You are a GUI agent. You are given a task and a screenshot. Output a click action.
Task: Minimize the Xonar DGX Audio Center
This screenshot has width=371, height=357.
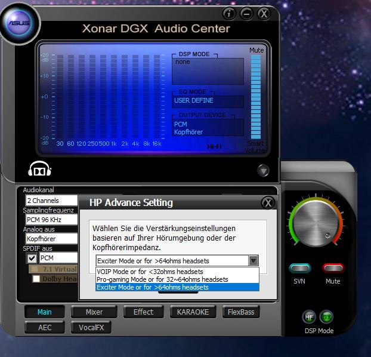[246, 14]
